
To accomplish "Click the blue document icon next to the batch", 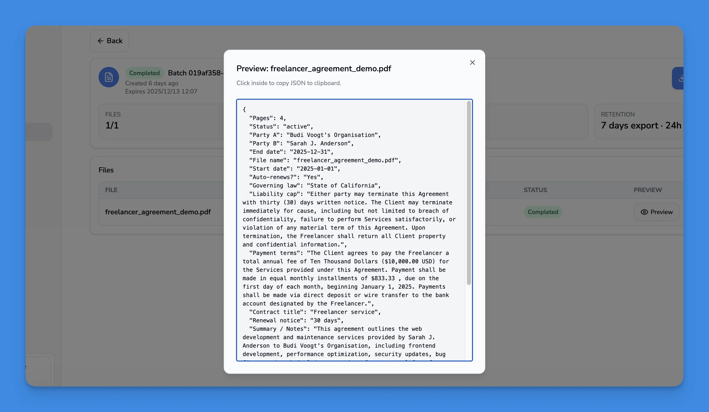I will 109,77.
